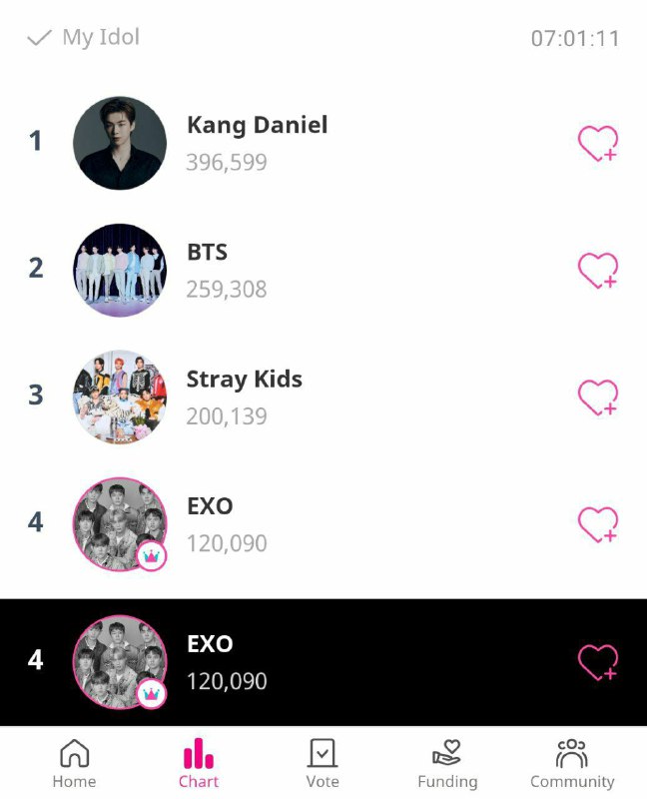Open the Vote ballot icon
Screen dimensions: 647x799
323,753
